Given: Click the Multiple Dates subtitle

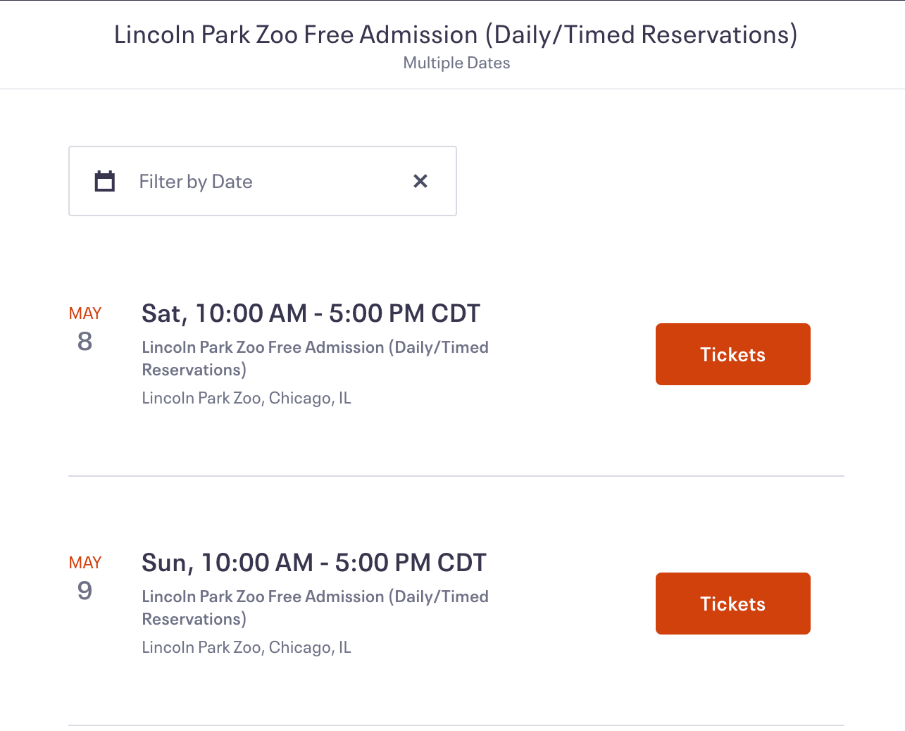Looking at the screenshot, I should (456, 63).
